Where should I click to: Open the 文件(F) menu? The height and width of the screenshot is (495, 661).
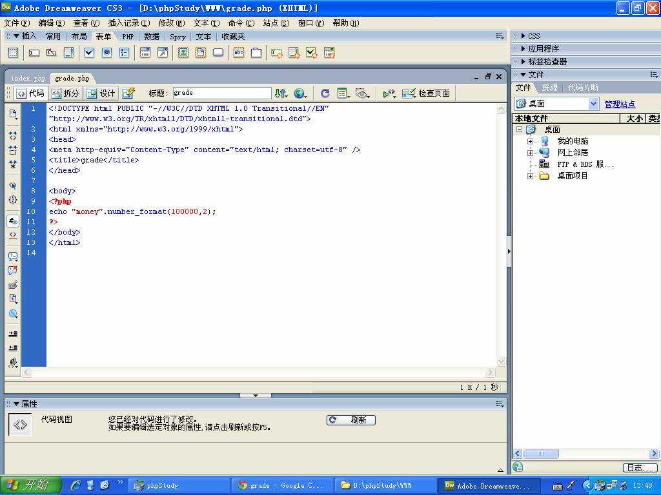[17, 23]
